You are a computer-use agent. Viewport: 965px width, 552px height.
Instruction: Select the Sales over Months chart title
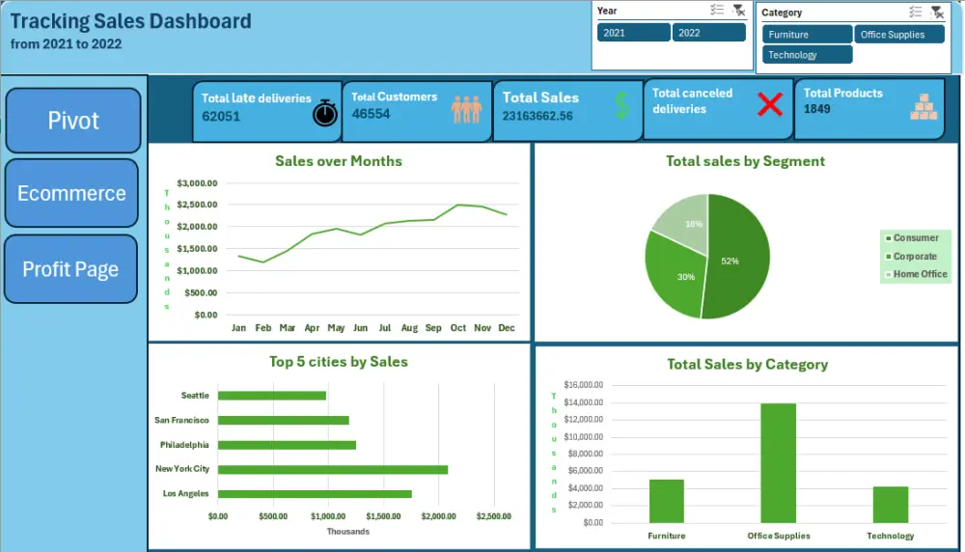pyautogui.click(x=339, y=161)
